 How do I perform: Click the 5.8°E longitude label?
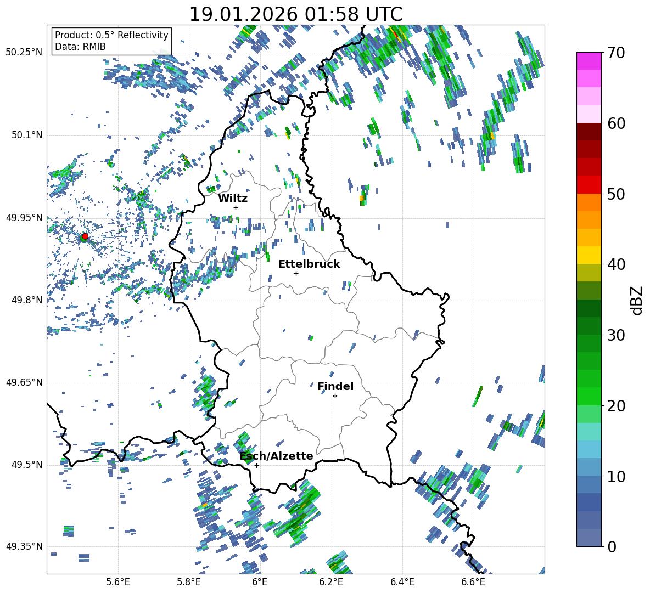pyautogui.click(x=189, y=582)
